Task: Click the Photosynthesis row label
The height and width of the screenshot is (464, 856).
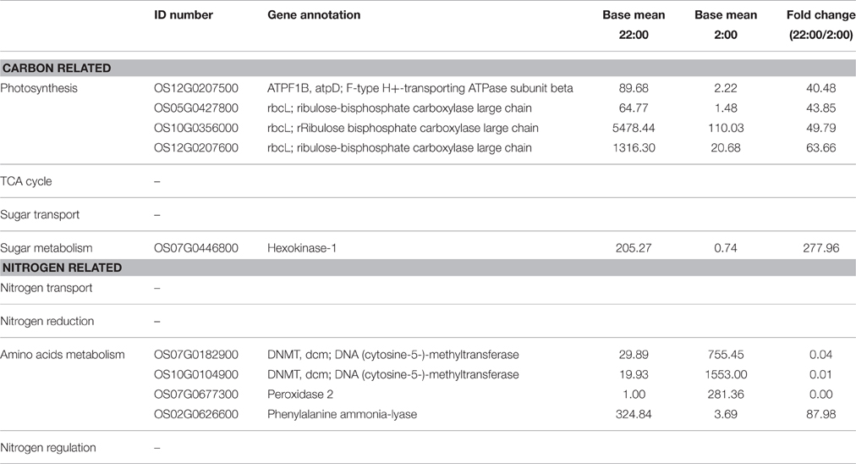Action: click(39, 89)
